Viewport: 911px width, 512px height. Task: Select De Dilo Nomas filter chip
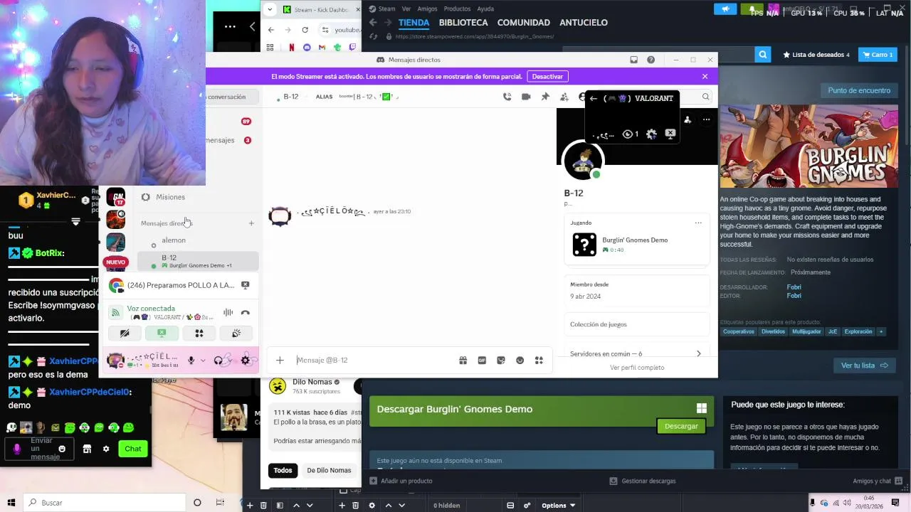pyautogui.click(x=329, y=470)
